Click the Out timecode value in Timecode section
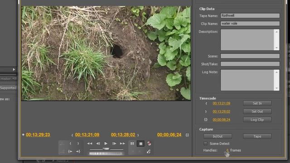The height and width of the screenshot is (163, 290). (222, 111)
